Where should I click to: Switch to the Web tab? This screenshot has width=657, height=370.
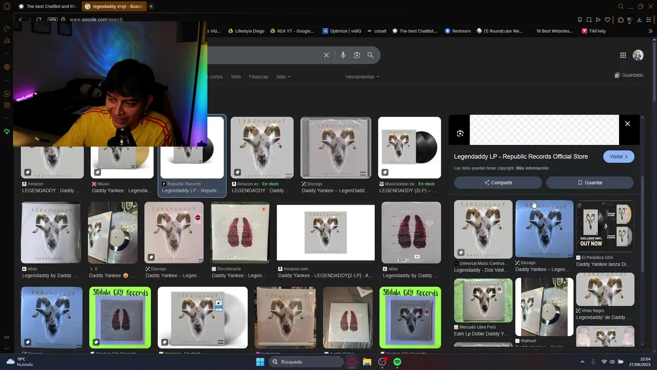click(236, 77)
